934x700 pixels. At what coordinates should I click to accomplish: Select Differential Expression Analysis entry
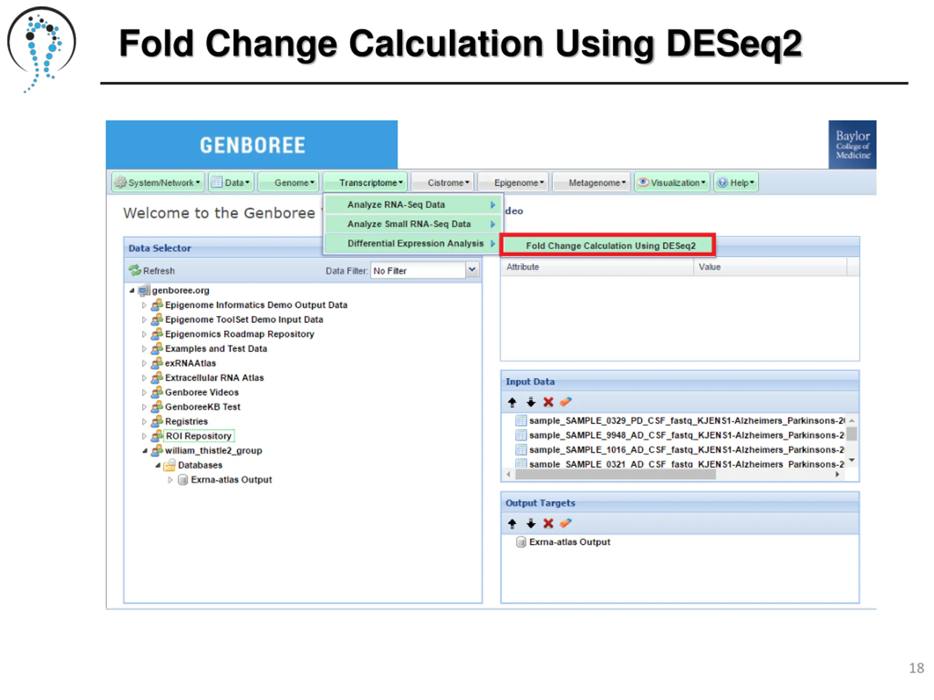(x=413, y=244)
